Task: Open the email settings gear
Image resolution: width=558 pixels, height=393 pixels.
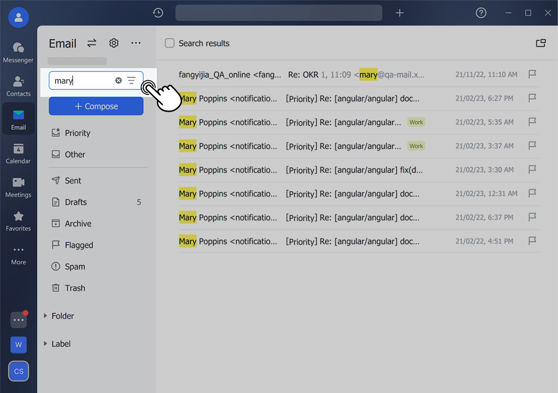Action: tap(114, 43)
